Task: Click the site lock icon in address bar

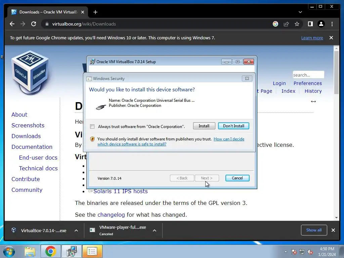Action: click(x=47, y=24)
